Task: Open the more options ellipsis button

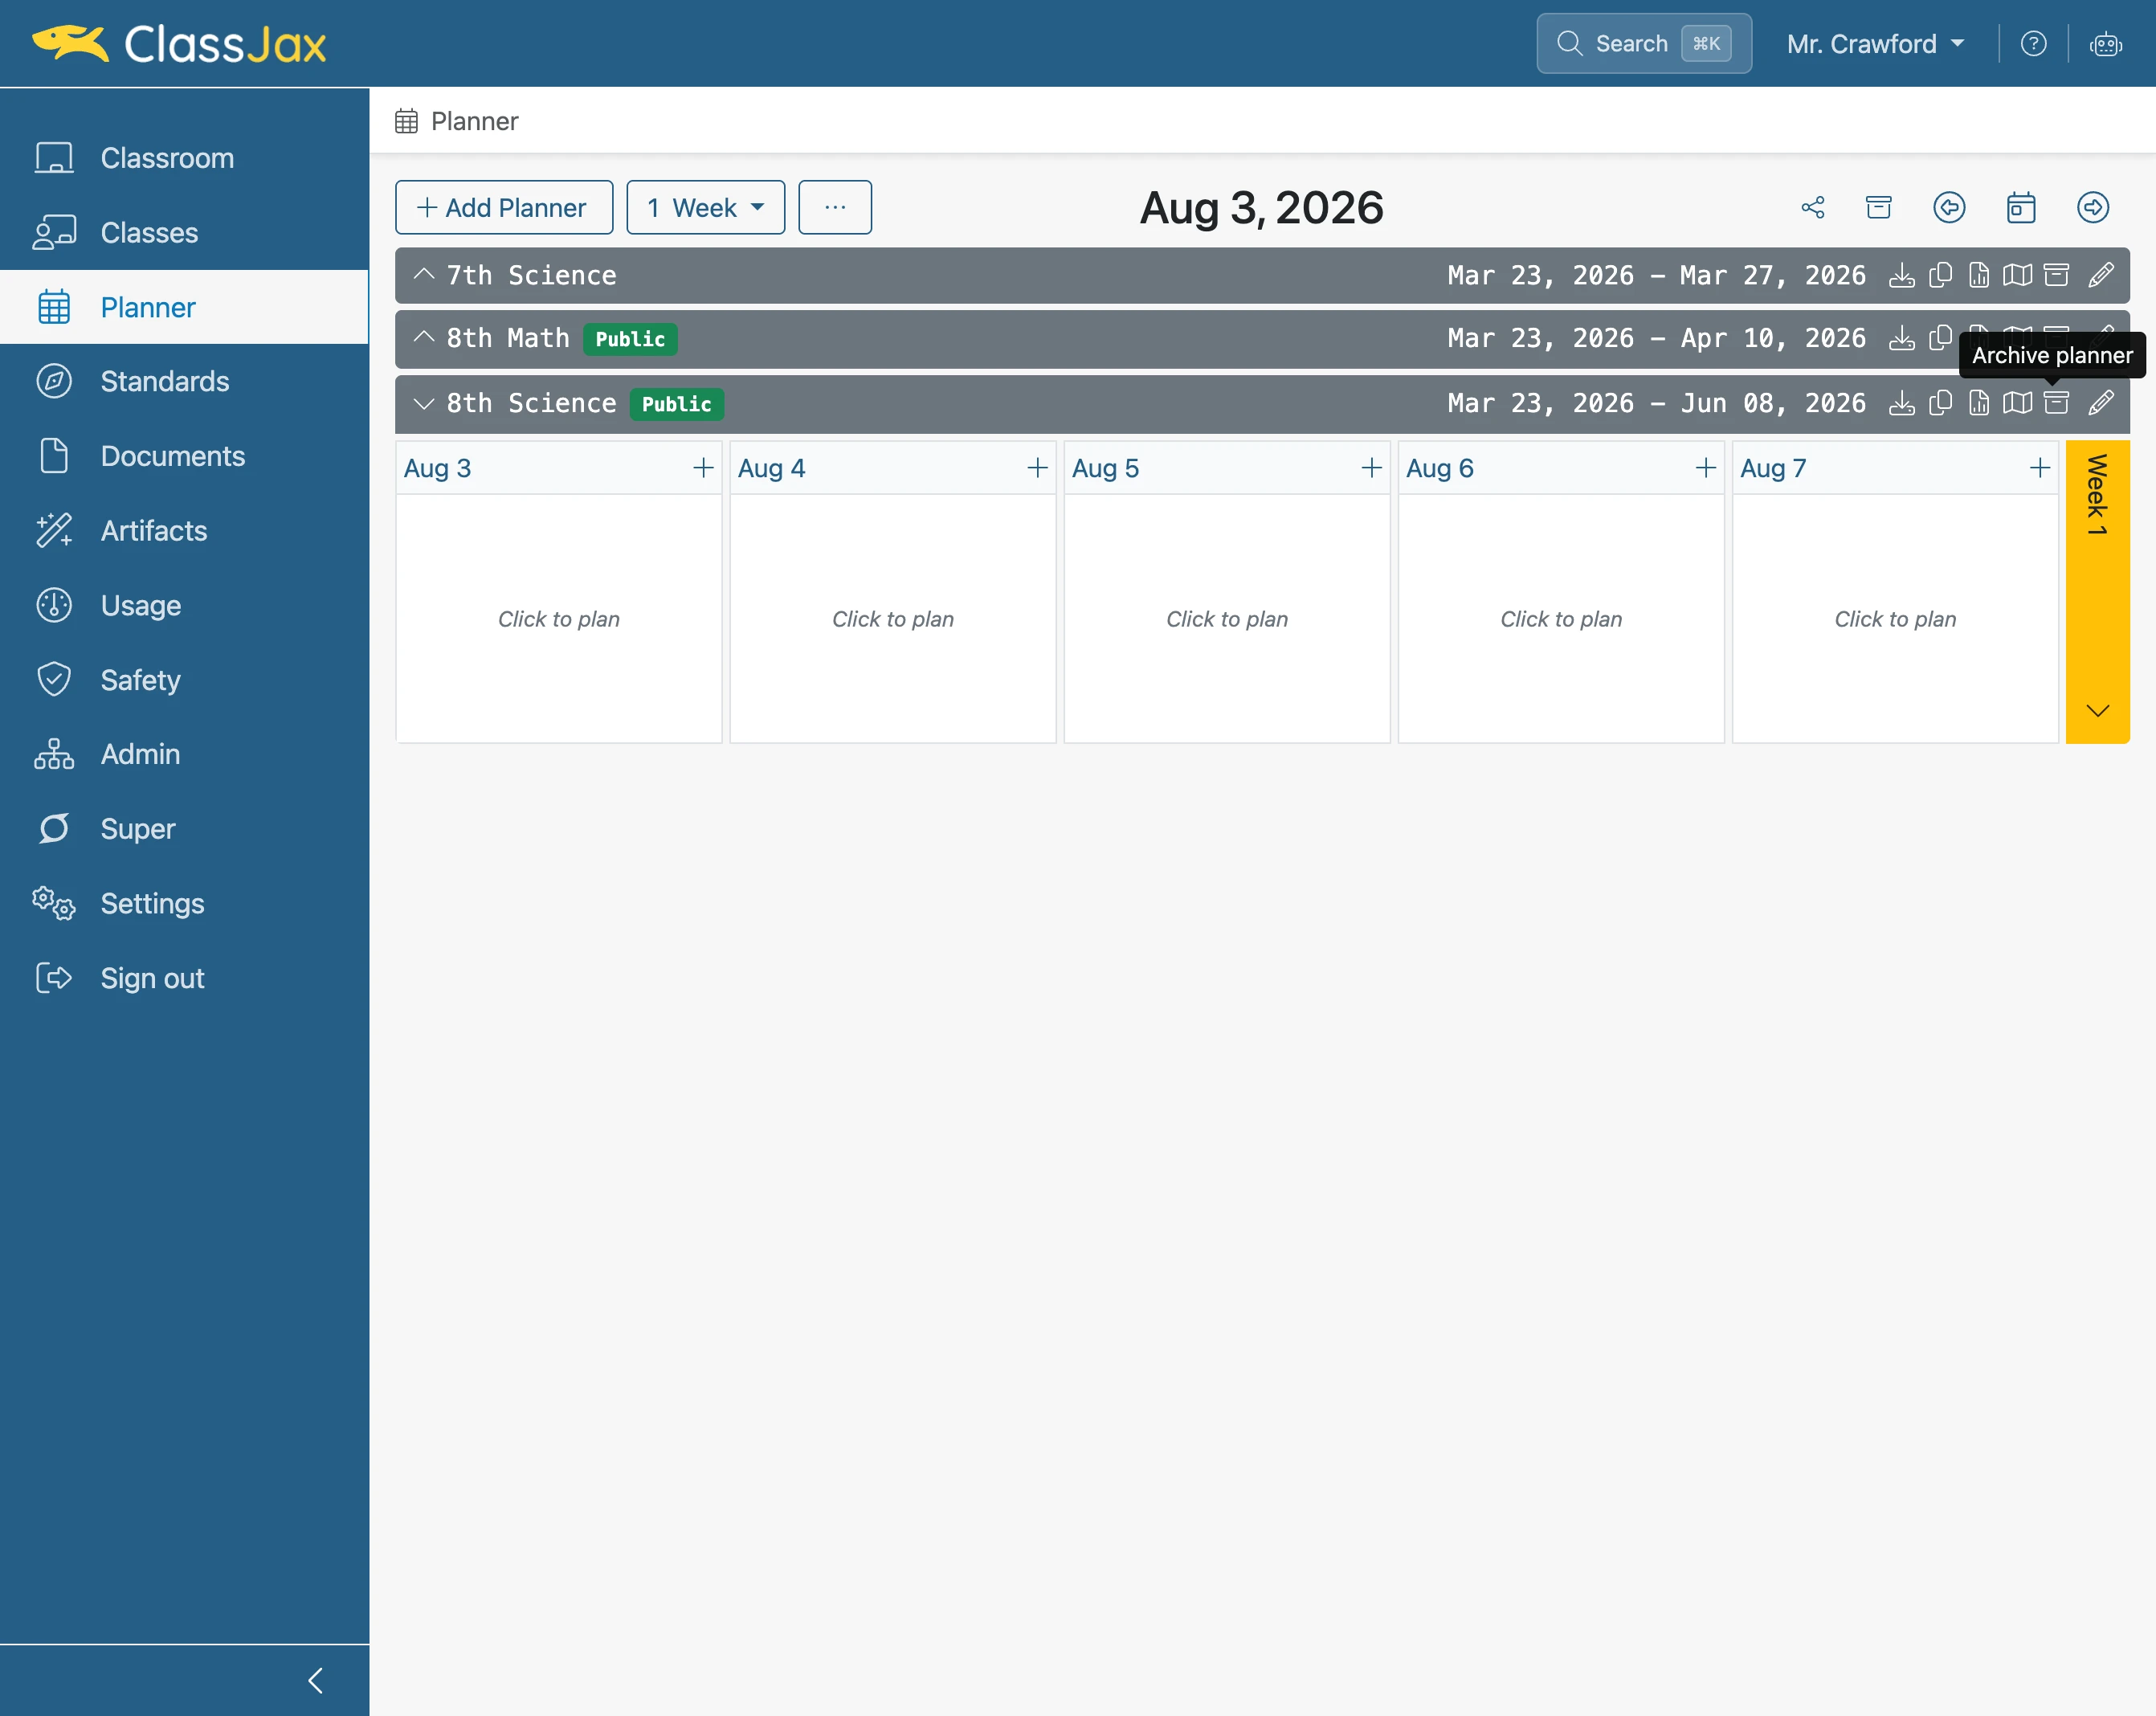Action: click(835, 207)
